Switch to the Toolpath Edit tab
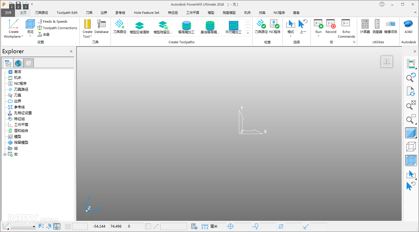The image size is (419, 232). pyautogui.click(x=67, y=13)
